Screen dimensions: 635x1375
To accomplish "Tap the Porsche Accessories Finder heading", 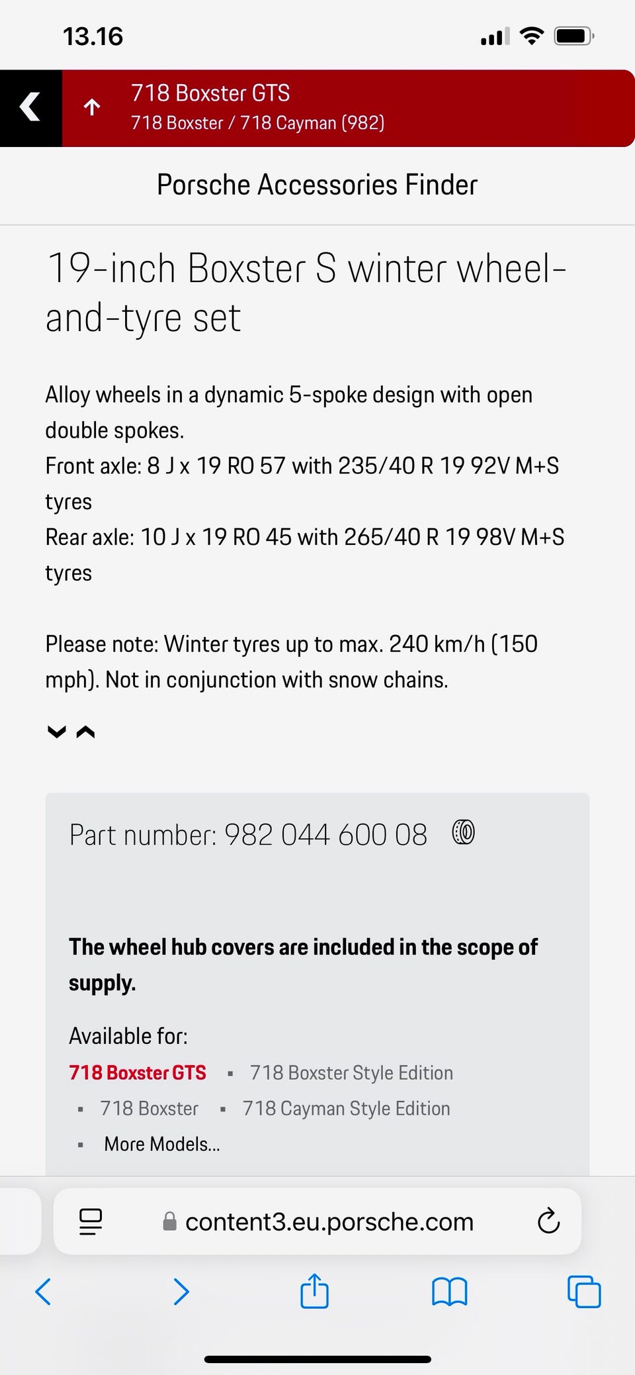I will pyautogui.click(x=317, y=185).
